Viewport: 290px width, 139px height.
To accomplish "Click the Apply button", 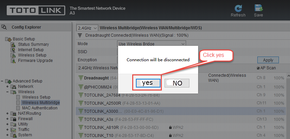I will point(268,60).
